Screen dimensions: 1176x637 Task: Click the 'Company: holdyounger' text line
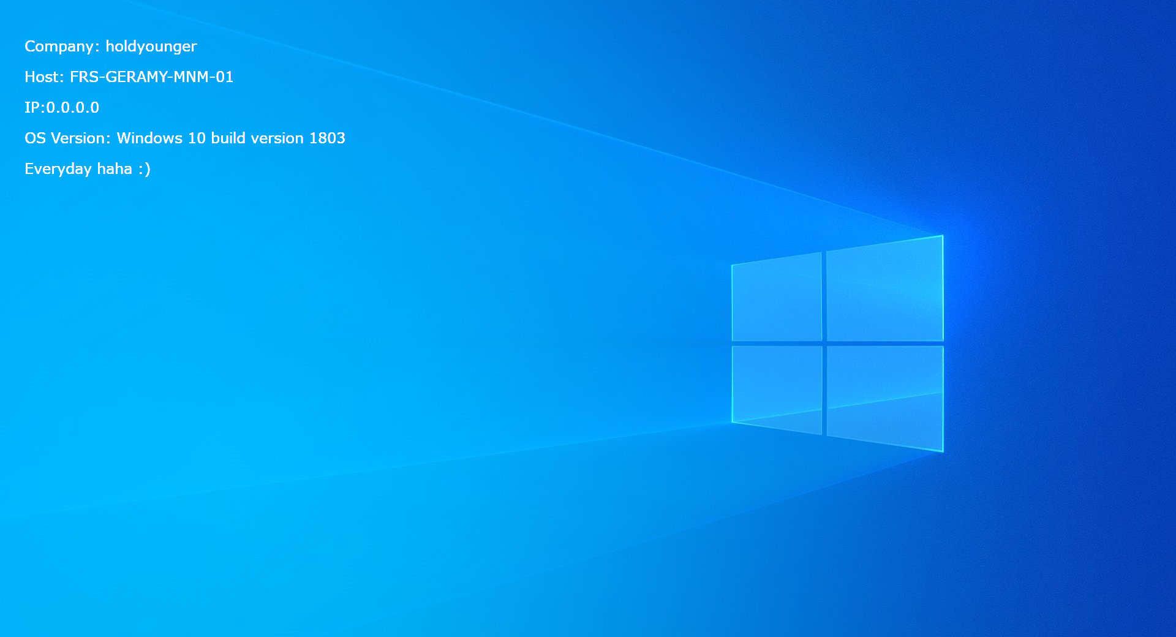tap(111, 47)
